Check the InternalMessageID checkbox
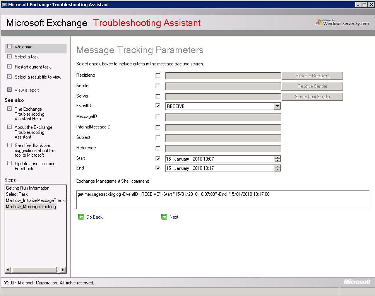Viewport: 375px width, 296px height. [x=158, y=127]
